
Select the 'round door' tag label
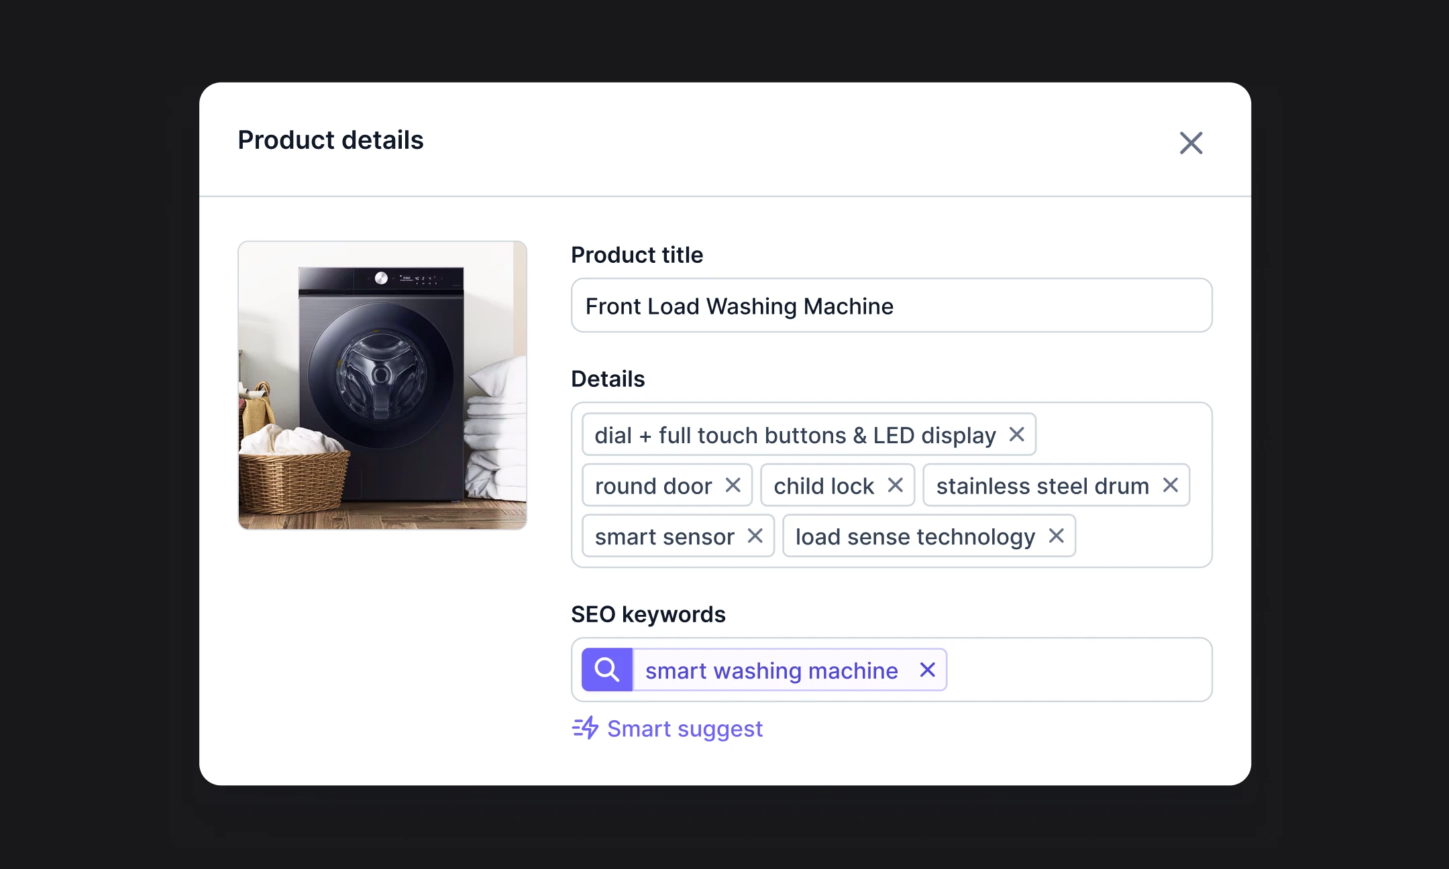pos(653,485)
